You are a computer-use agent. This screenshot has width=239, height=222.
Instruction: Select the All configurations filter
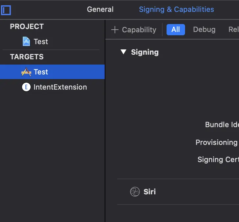pos(175,30)
